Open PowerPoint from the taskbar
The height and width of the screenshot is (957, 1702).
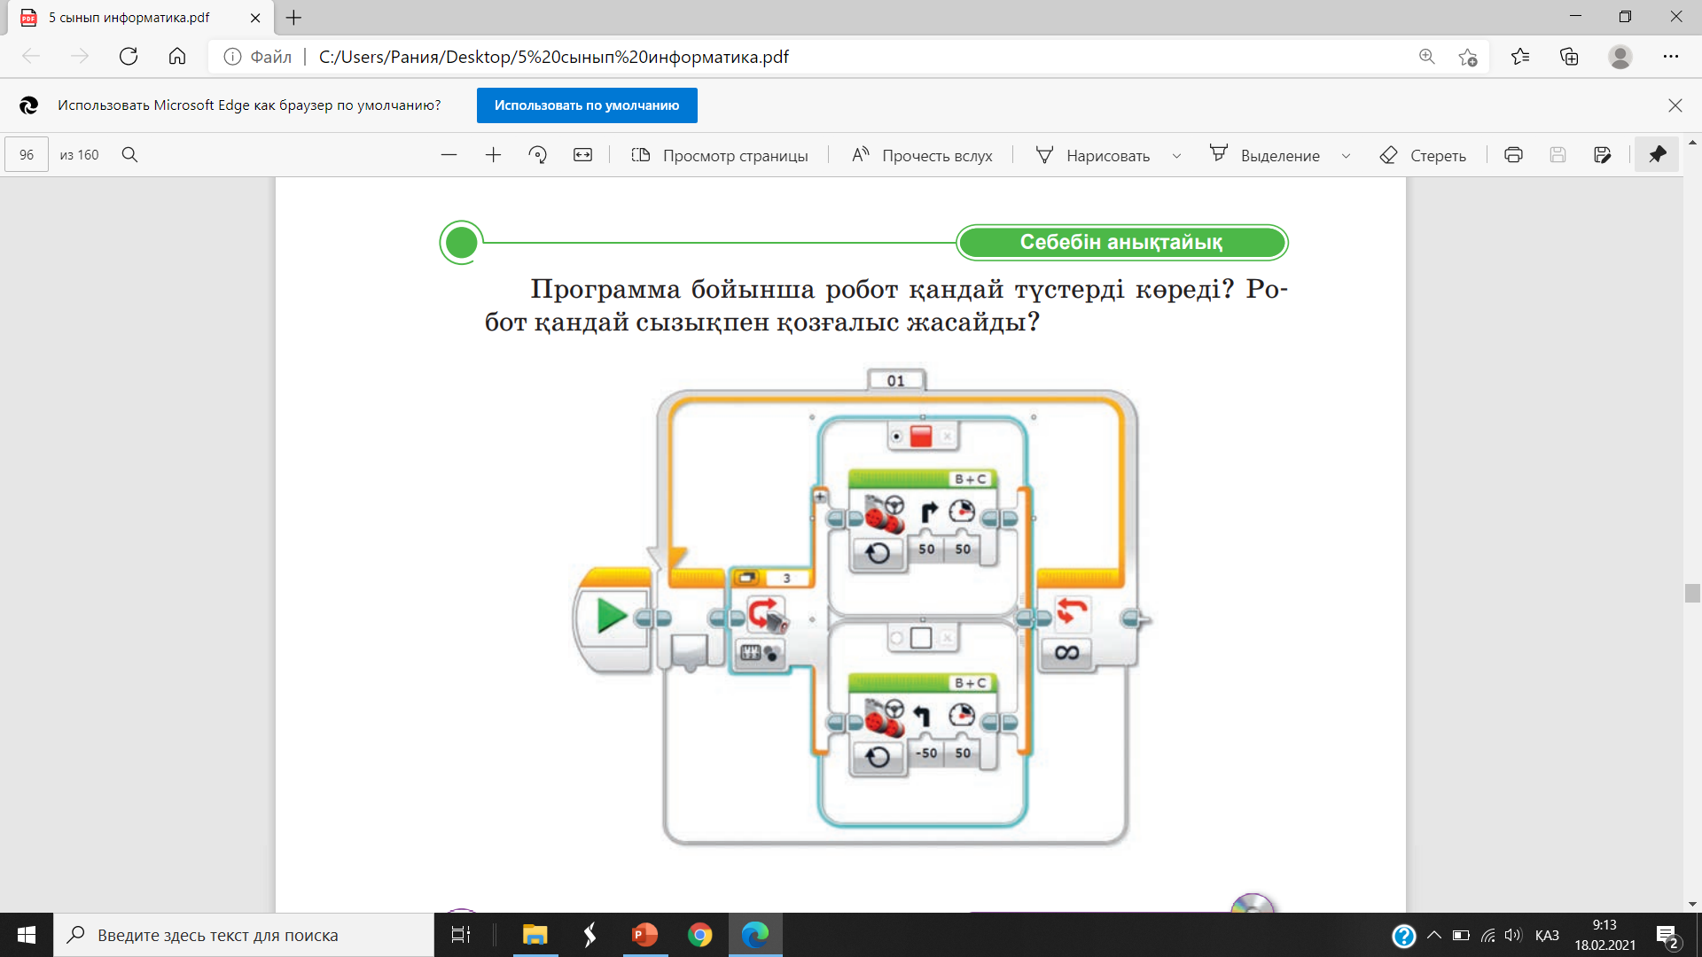[x=644, y=935]
